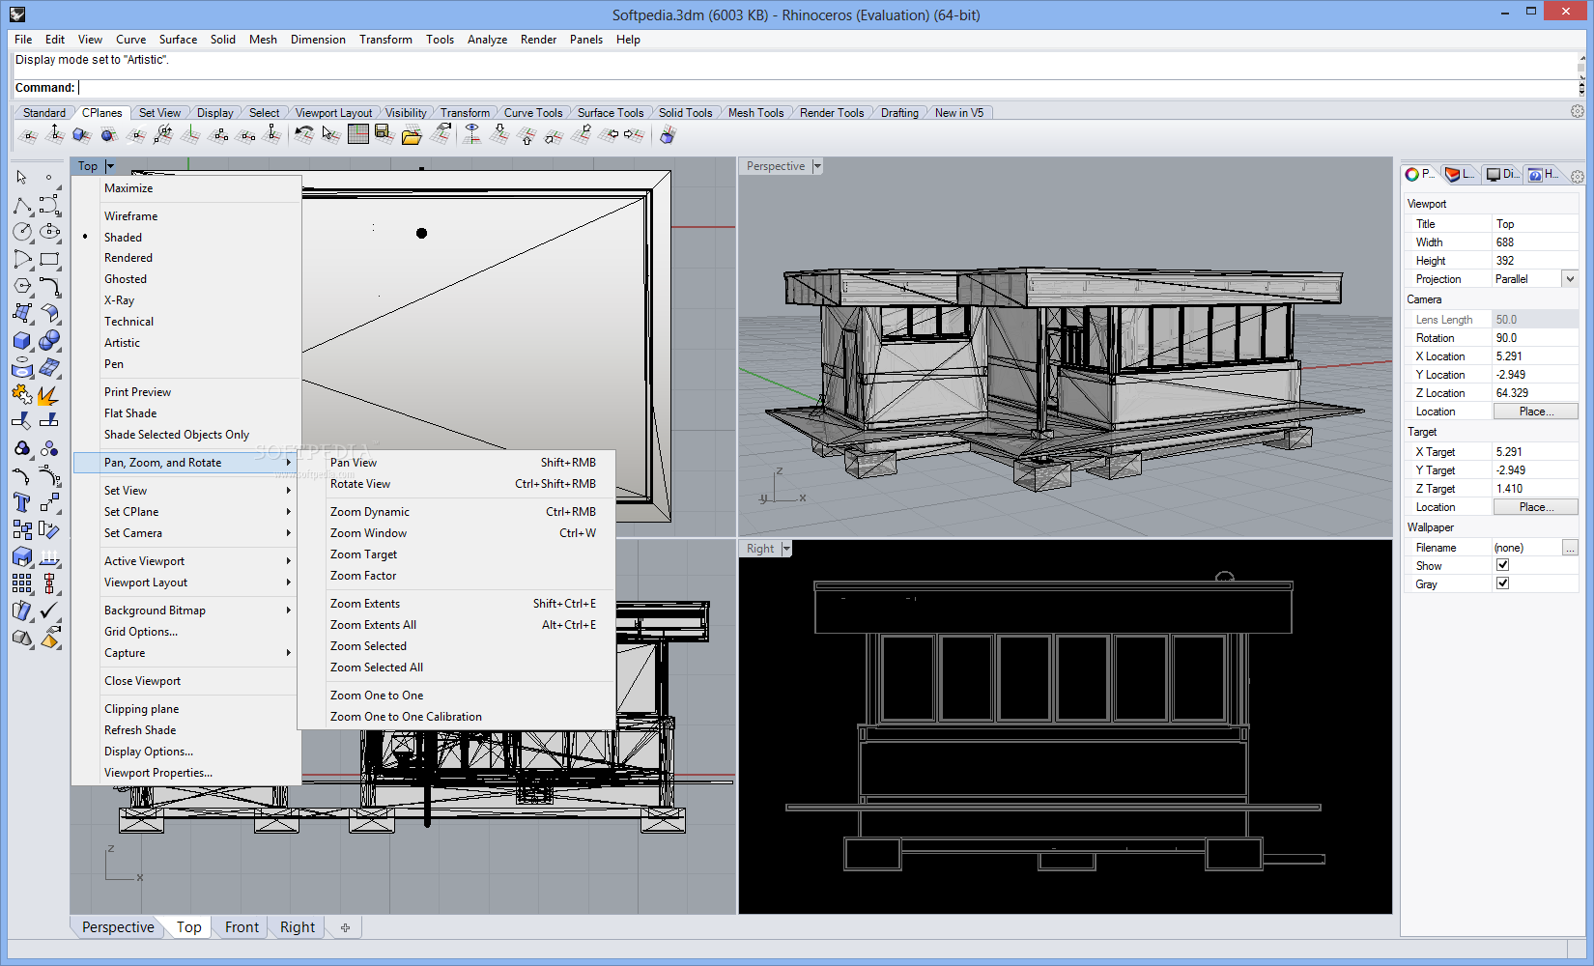This screenshot has height=966, width=1594.
Task: Open the Top viewport title dropdown arrow
Action: tap(109, 166)
